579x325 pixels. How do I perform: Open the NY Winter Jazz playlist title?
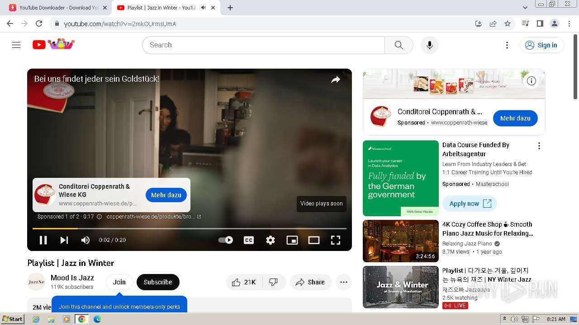tap(487, 275)
